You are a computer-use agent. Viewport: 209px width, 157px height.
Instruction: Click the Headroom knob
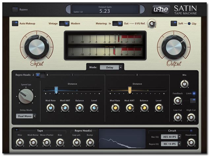(191, 143)
